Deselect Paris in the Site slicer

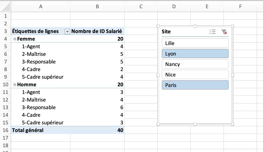point(195,85)
